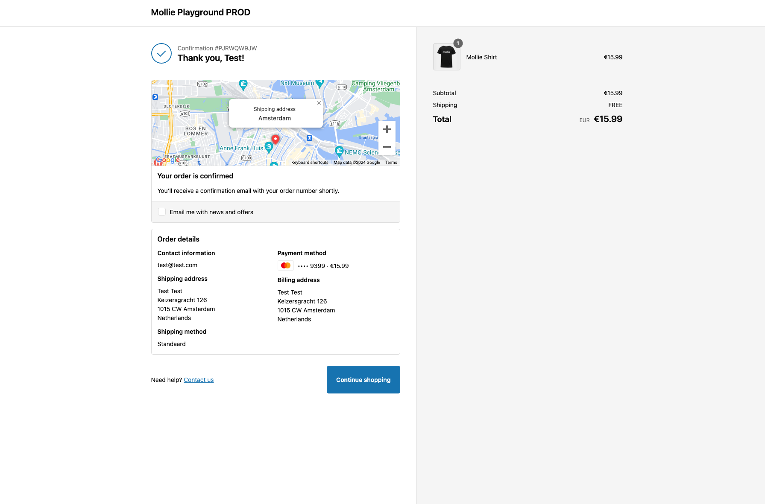Screen dimensions: 765x504
Task: Open map Keyboard shortcuts
Action: 310,163
